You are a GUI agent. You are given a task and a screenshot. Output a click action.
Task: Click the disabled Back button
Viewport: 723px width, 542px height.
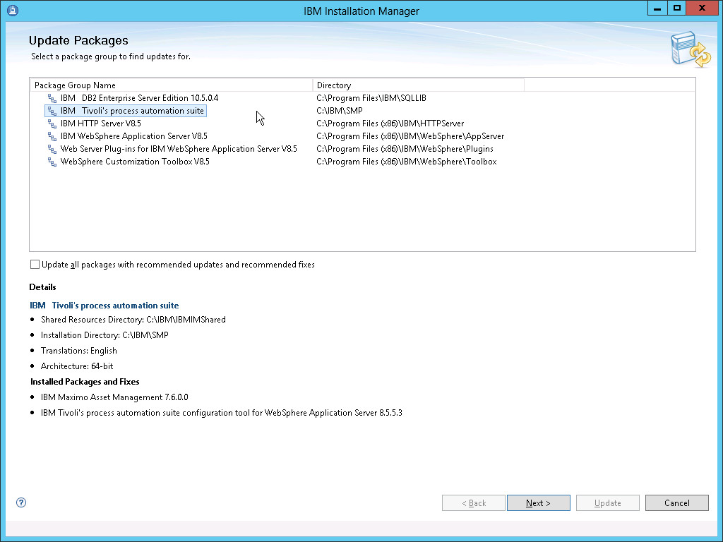click(x=474, y=502)
